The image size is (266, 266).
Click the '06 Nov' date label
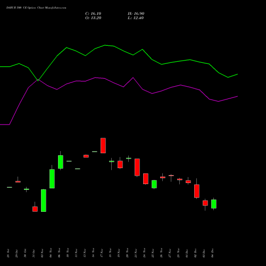pos(59,253)
